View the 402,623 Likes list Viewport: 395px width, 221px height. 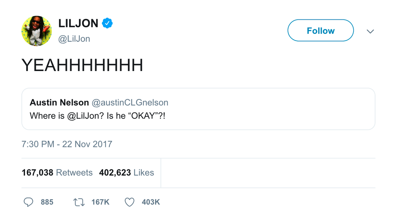(126, 172)
